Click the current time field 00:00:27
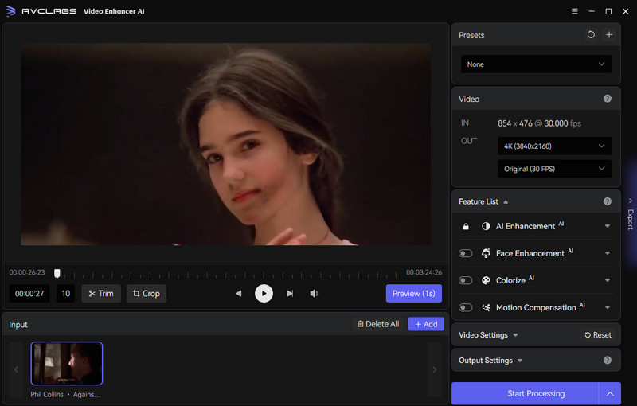The height and width of the screenshot is (406, 637). pos(29,294)
